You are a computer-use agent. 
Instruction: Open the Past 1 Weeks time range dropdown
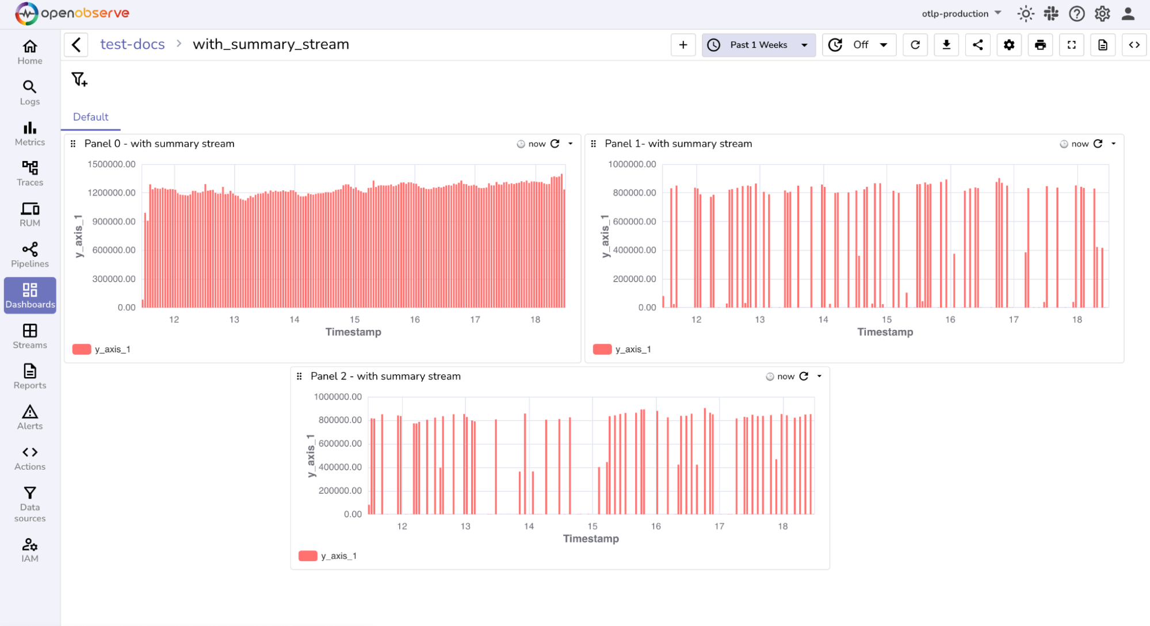(758, 44)
